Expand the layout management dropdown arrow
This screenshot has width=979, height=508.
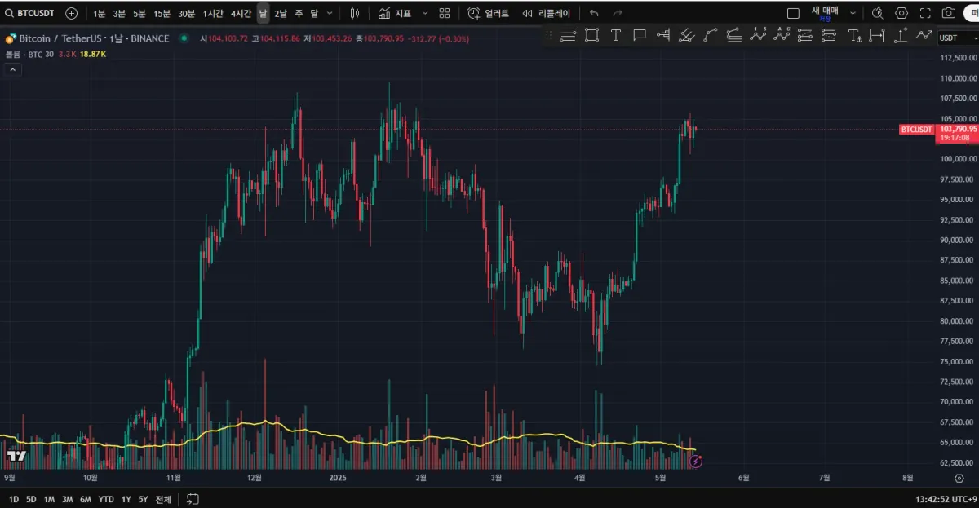(x=853, y=14)
